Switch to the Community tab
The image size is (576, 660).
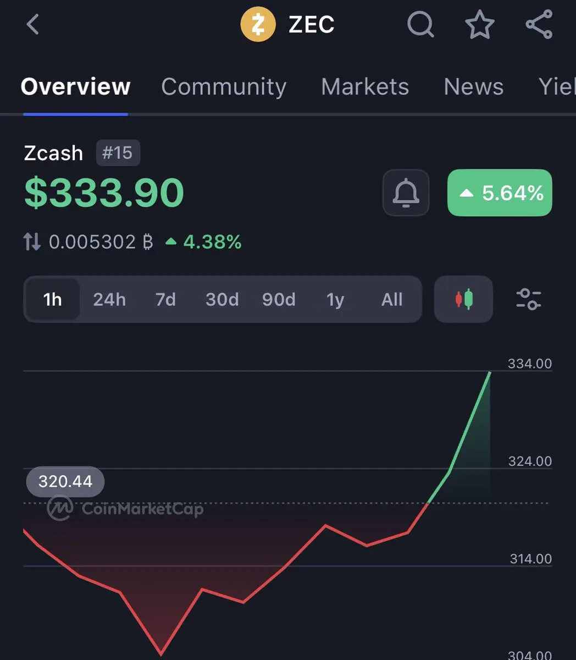(x=224, y=87)
